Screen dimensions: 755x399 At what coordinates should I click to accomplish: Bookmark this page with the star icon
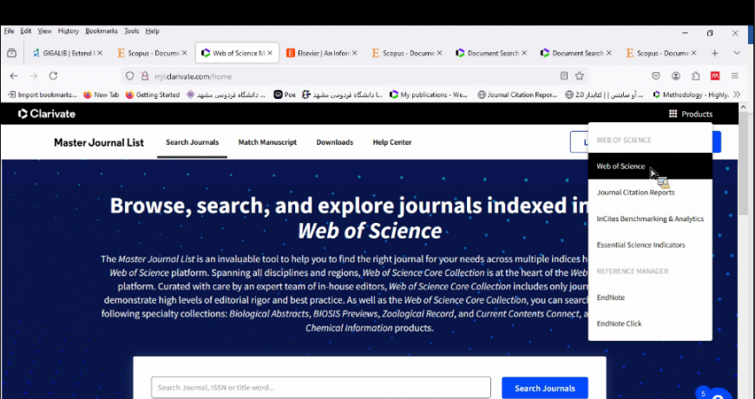tap(579, 76)
